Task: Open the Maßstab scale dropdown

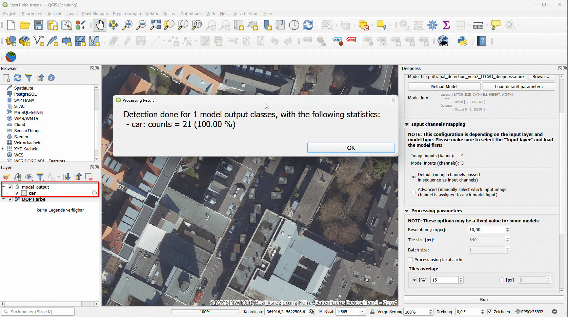Action: 362,312
